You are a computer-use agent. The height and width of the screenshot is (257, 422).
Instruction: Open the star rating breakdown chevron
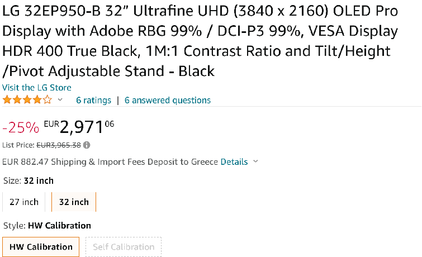60,100
